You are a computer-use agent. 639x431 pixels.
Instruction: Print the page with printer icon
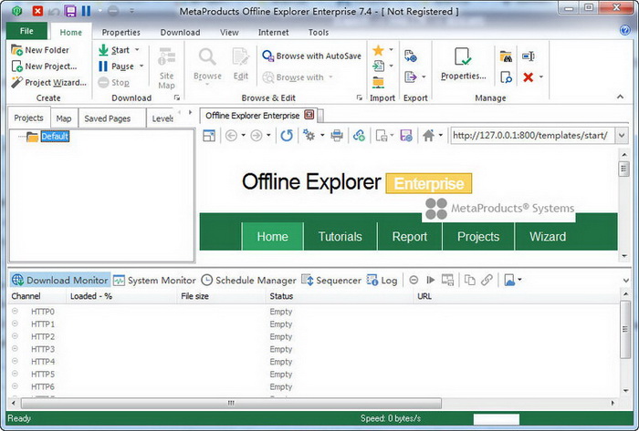click(x=337, y=136)
